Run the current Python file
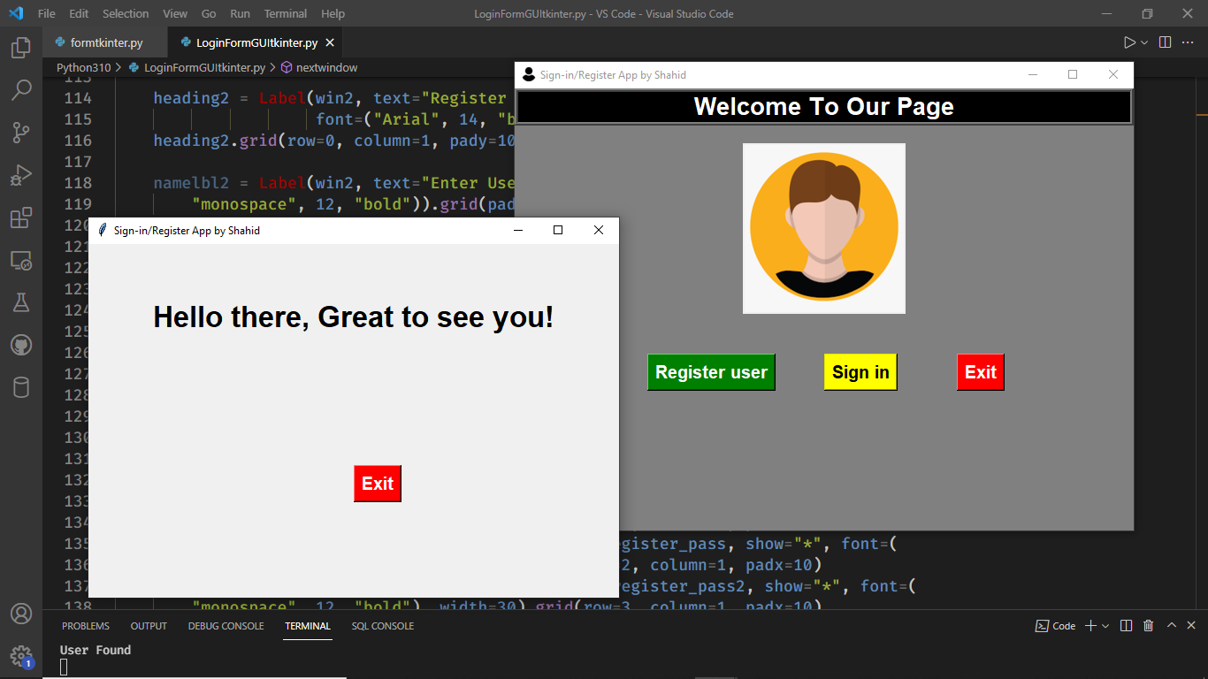The width and height of the screenshot is (1208, 679). [x=1128, y=42]
